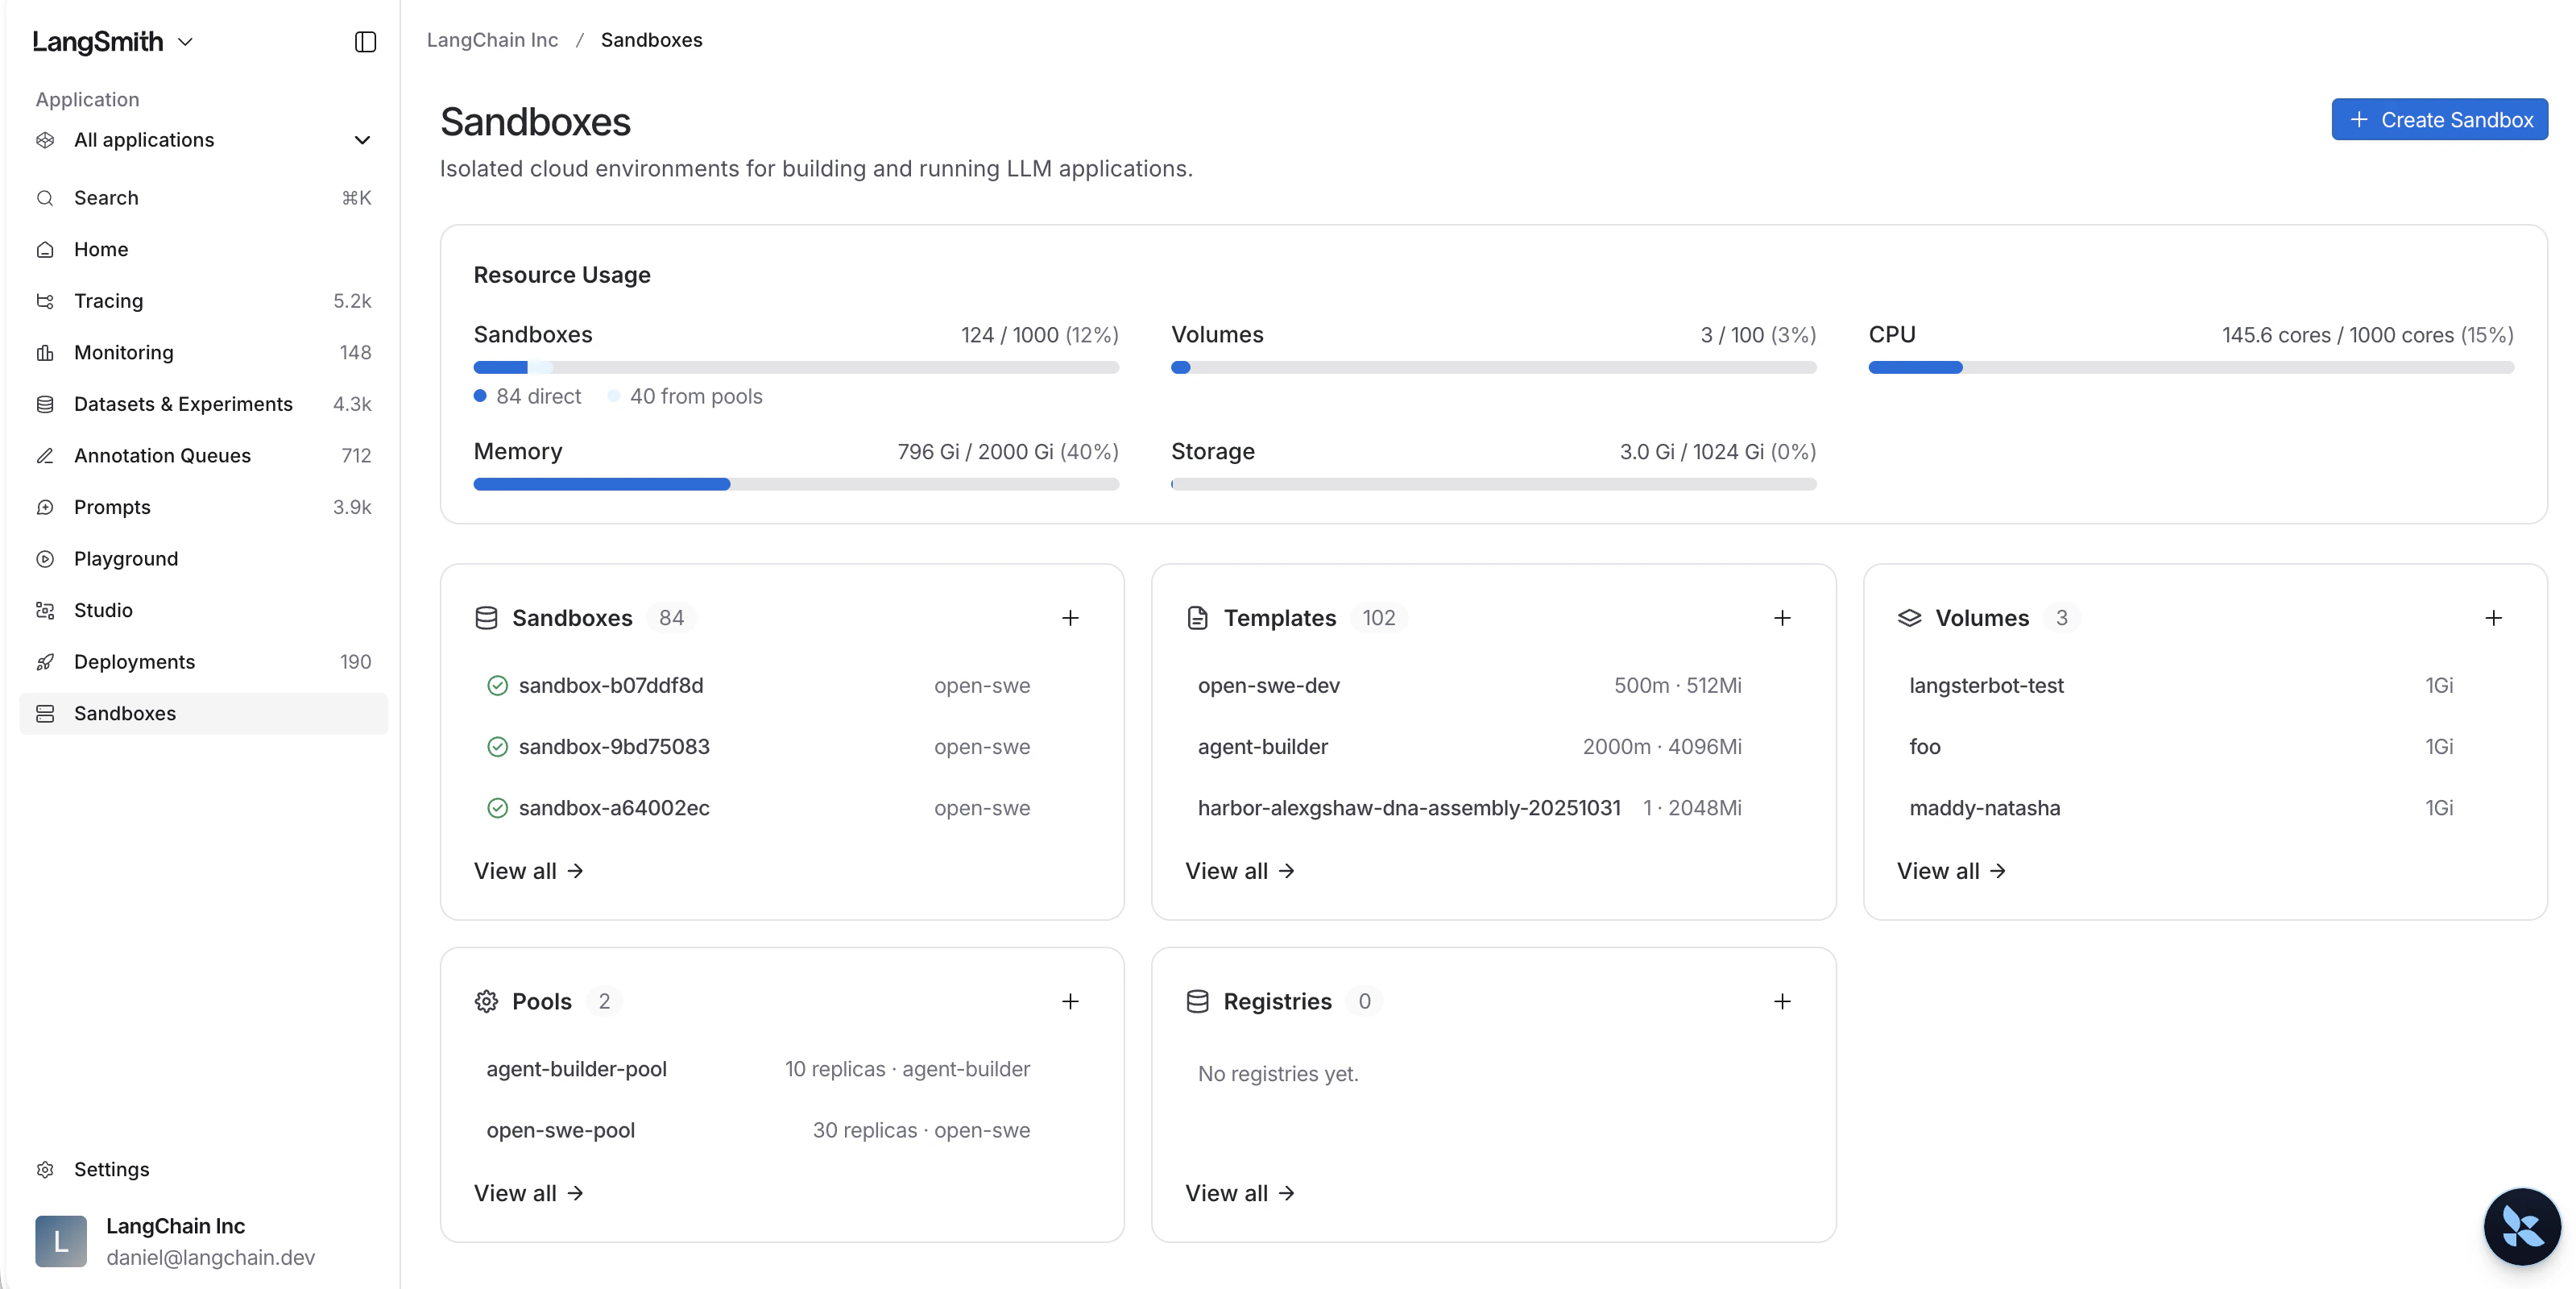Click the Annotation Queues sidebar icon
The height and width of the screenshot is (1289, 2576).
[46, 455]
